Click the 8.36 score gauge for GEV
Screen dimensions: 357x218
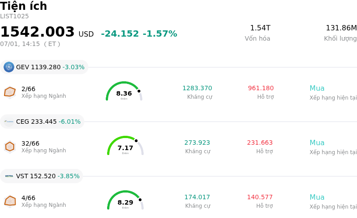(124, 91)
